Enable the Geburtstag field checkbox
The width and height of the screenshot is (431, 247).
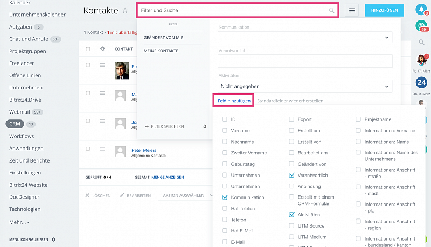[225, 164]
